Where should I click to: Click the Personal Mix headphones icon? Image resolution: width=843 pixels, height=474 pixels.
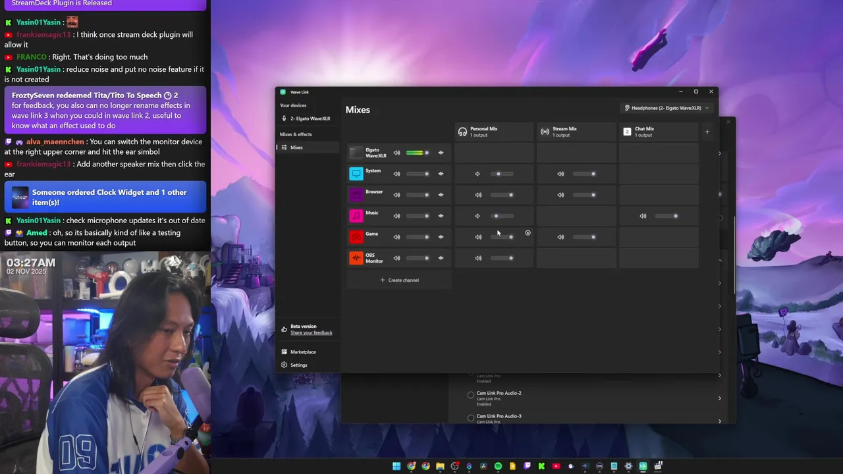462,132
